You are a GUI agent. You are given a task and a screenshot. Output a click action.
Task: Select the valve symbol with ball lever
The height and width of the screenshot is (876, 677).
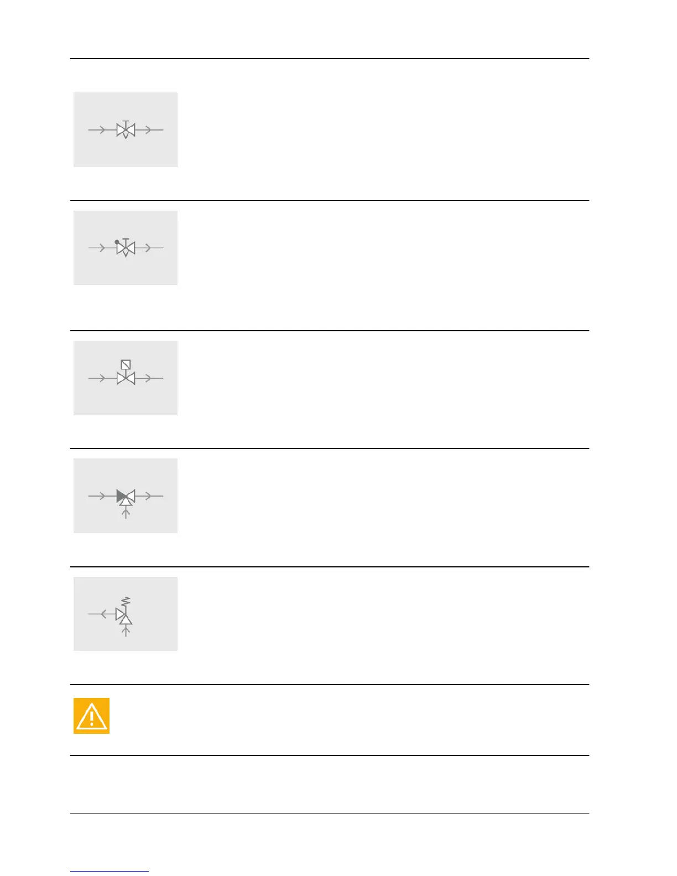126,248
